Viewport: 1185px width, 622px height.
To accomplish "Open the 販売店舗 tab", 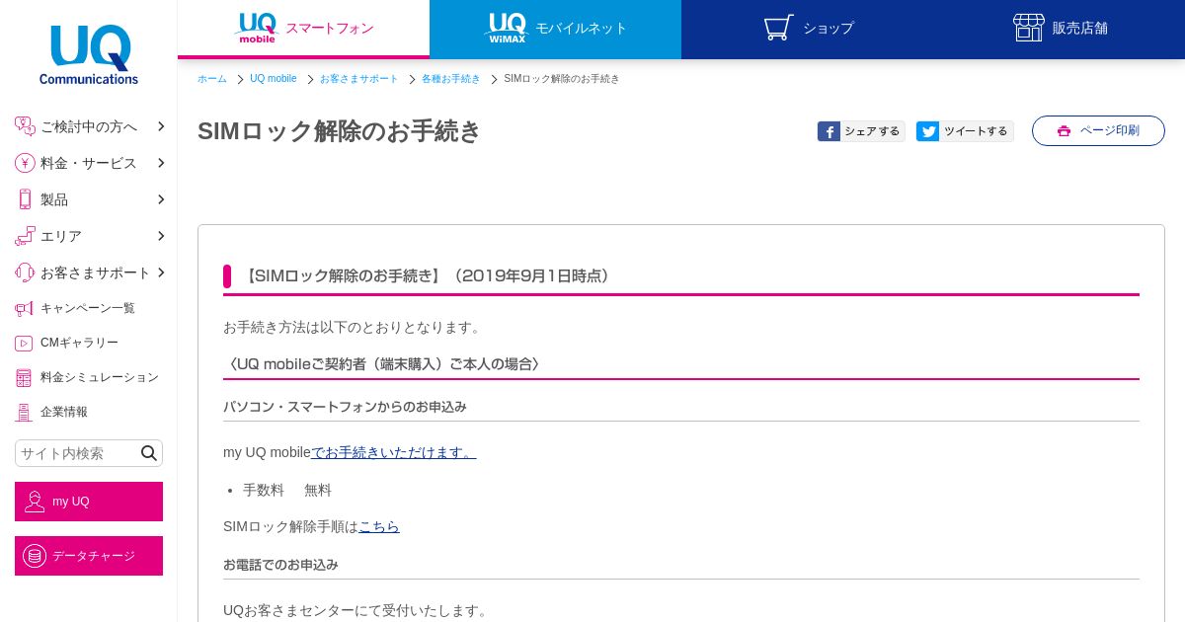I will (x=1059, y=29).
